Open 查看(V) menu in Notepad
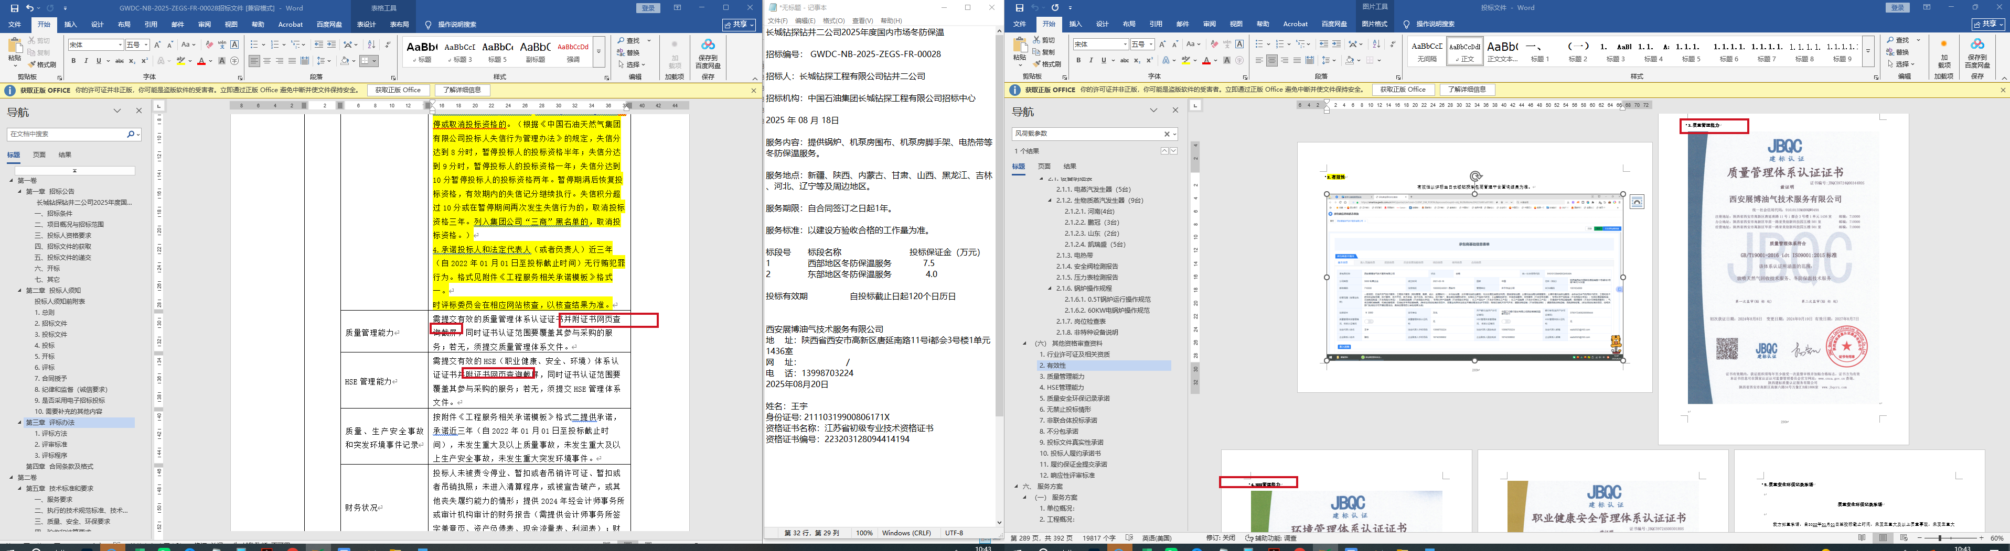 (x=863, y=21)
